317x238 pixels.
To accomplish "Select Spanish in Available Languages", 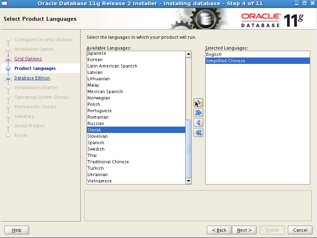I will tap(136, 143).
